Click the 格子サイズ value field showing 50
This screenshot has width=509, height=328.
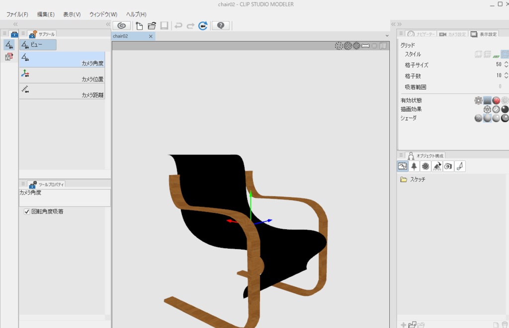(499, 65)
